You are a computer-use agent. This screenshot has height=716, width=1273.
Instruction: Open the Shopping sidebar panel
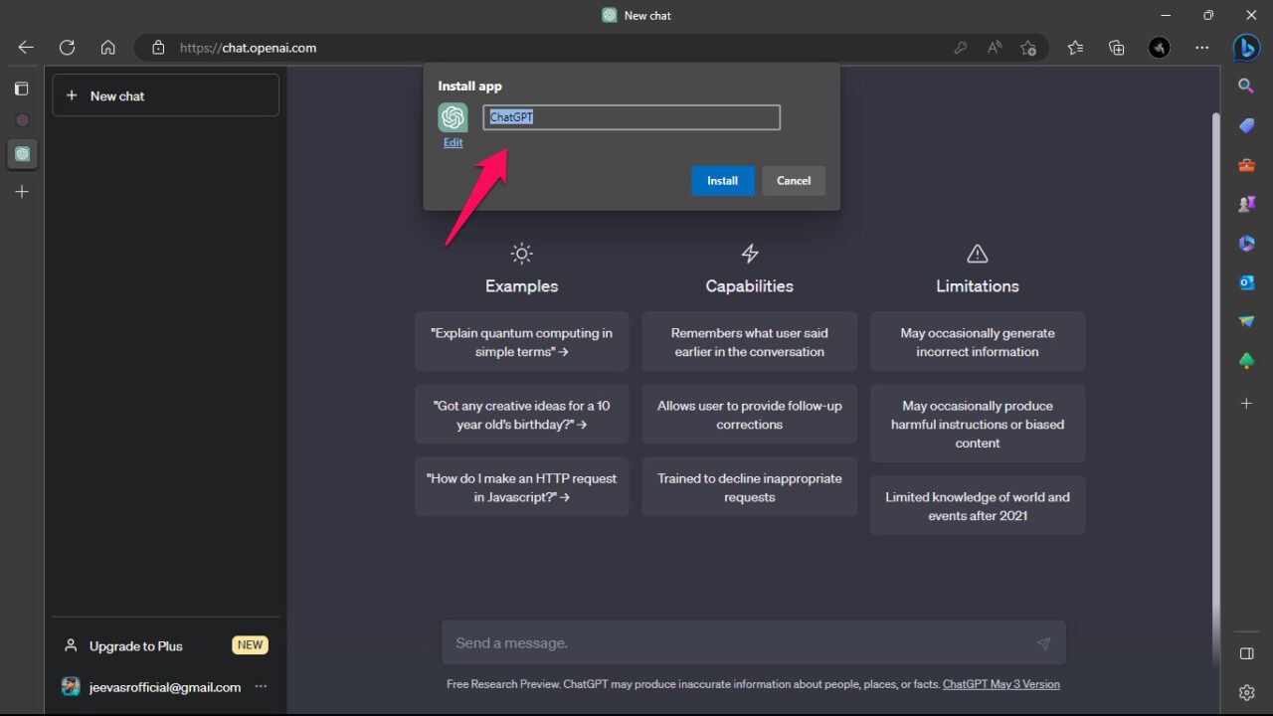point(1246,124)
